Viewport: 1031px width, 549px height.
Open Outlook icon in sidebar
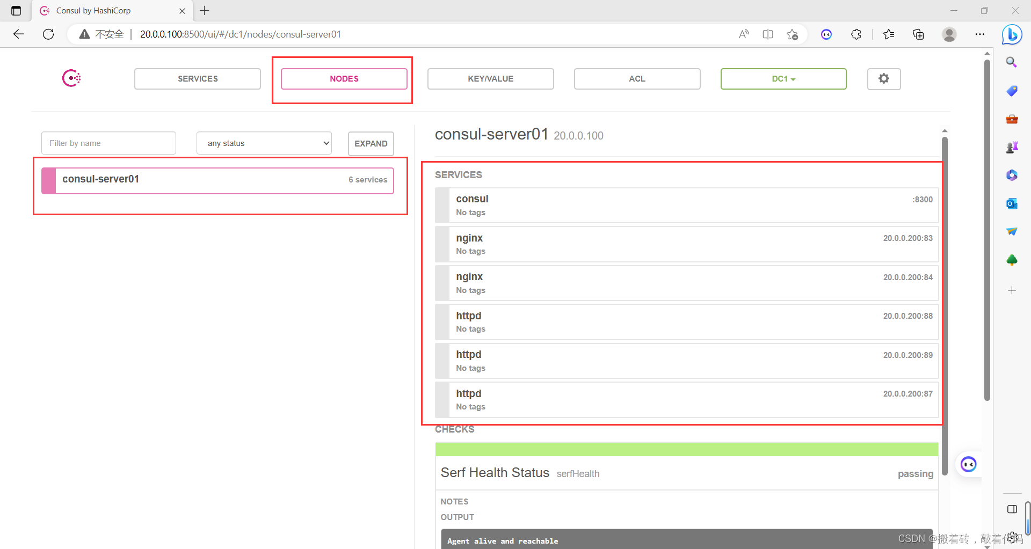coord(1012,203)
